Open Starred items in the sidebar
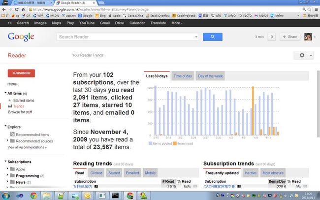The image size is (320, 200). [x=24, y=100]
